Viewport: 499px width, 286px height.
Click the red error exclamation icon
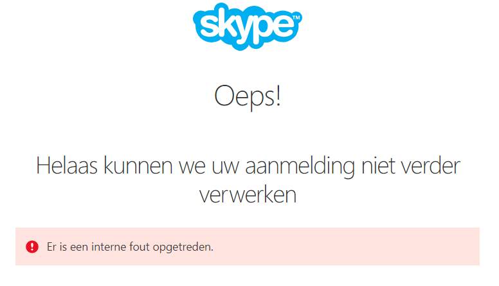tap(32, 246)
